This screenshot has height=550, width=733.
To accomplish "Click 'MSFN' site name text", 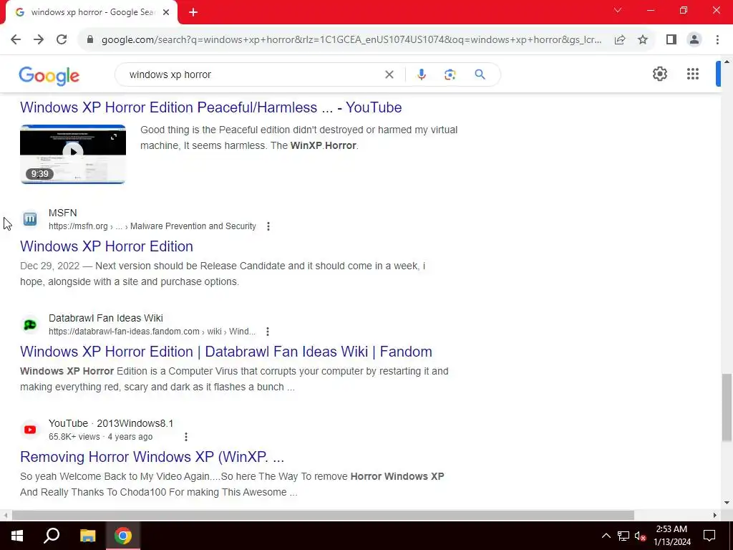I will point(63,213).
